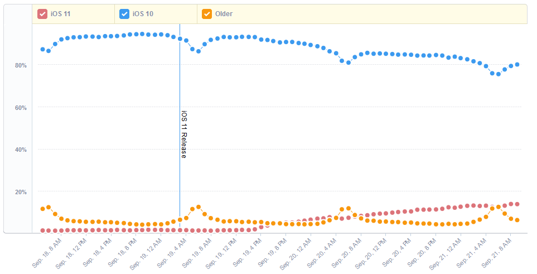Click the iOS 10 legend label
The image size is (537, 274).
(142, 14)
